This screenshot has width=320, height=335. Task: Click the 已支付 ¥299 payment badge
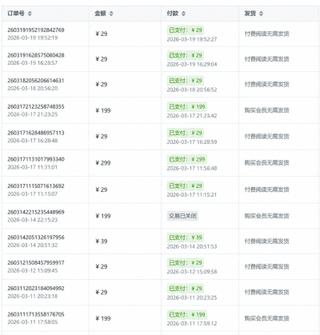pyautogui.click(x=187, y=159)
